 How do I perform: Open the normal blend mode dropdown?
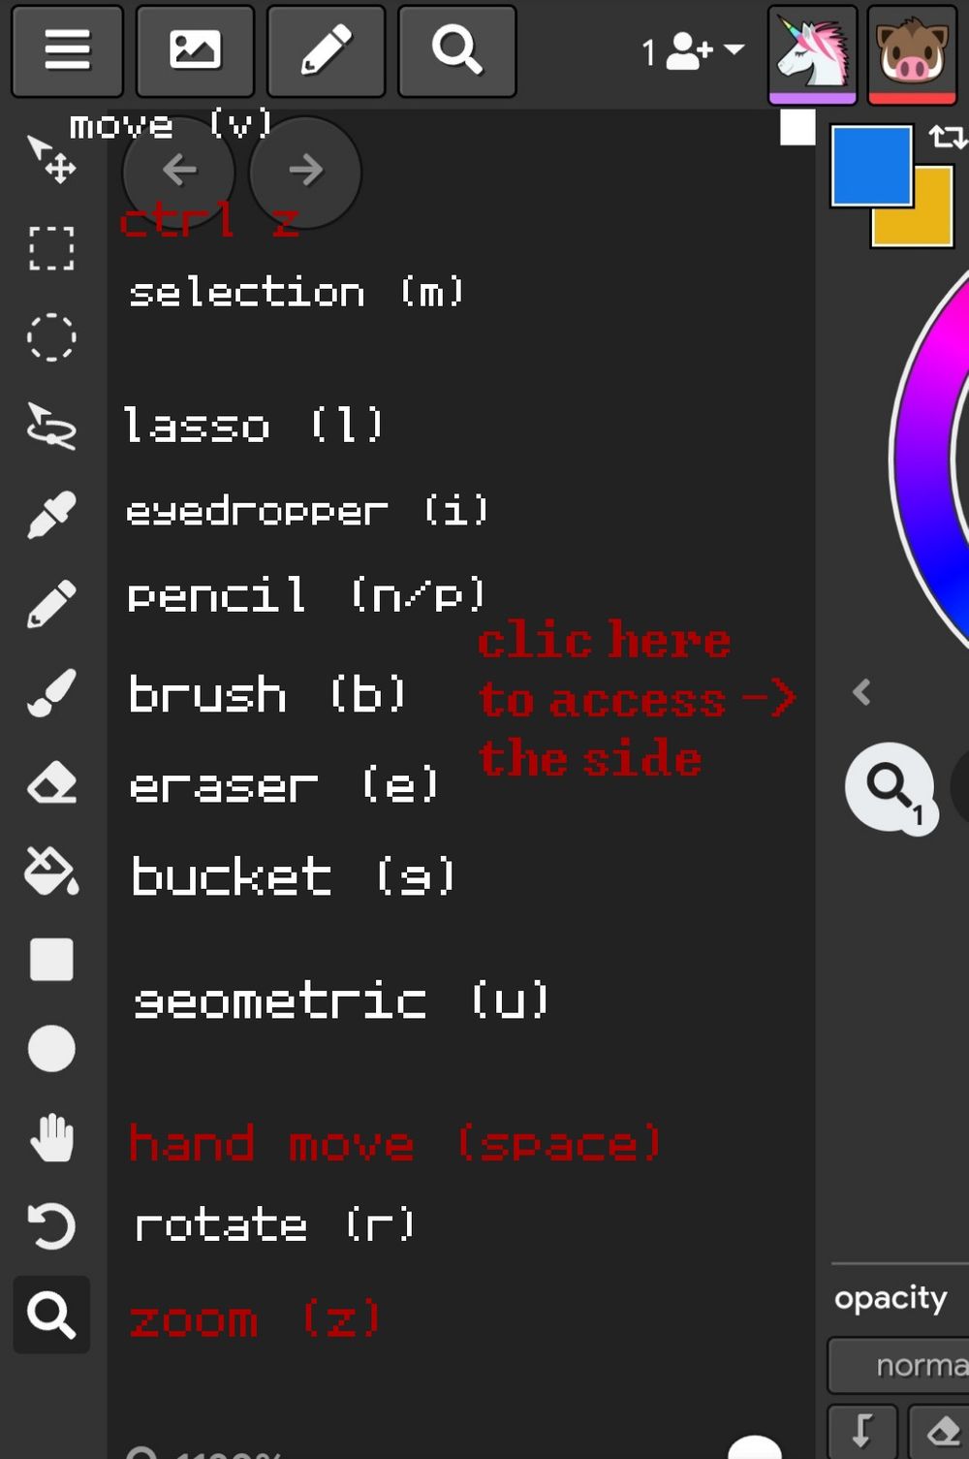pyautogui.click(x=899, y=1365)
